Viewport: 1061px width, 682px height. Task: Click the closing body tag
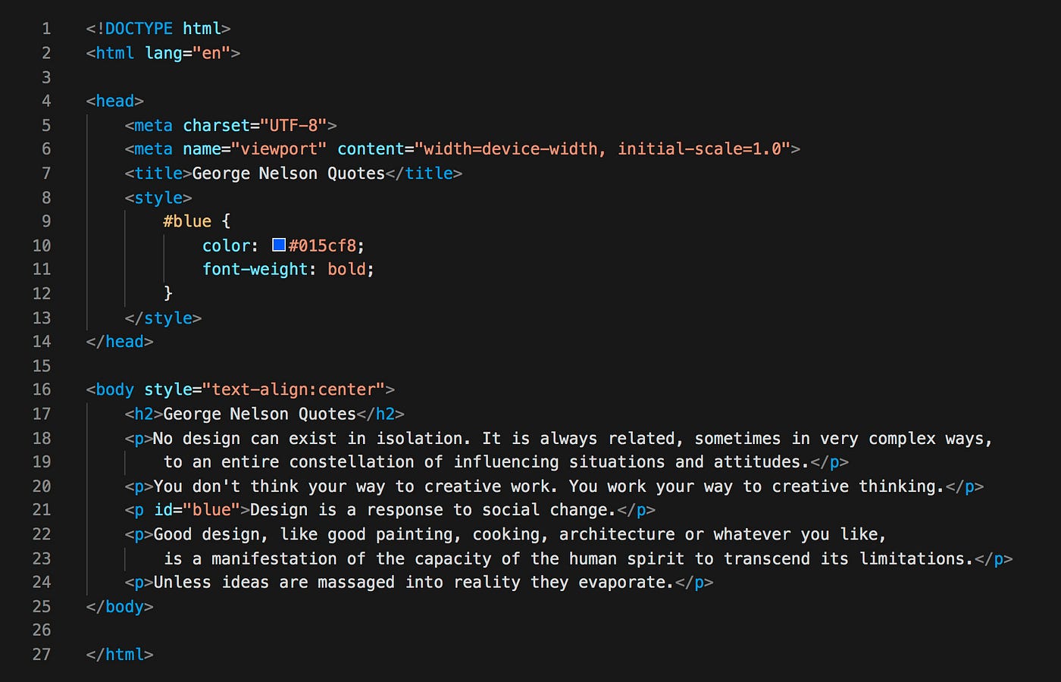coord(120,607)
